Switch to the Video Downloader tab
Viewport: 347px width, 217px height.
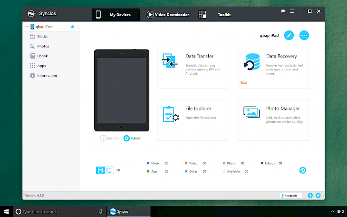tap(168, 15)
